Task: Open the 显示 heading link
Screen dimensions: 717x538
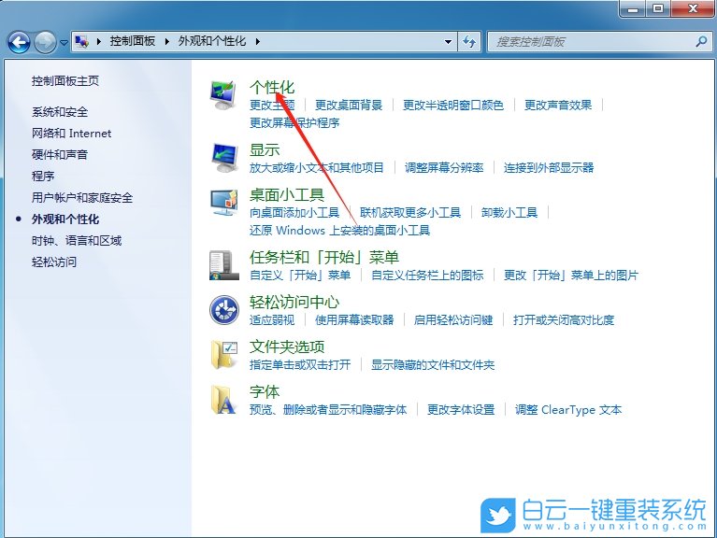Action: tap(265, 149)
